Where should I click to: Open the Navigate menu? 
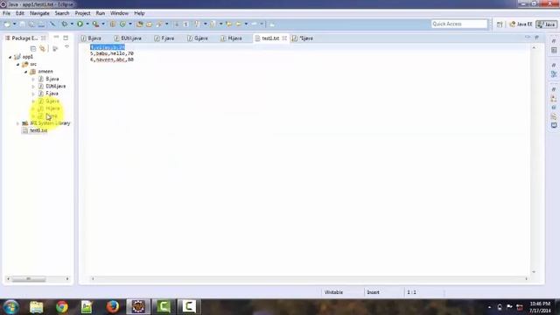click(39, 13)
